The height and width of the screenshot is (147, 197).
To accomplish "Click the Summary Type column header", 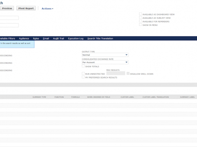I will (x=39, y=97).
